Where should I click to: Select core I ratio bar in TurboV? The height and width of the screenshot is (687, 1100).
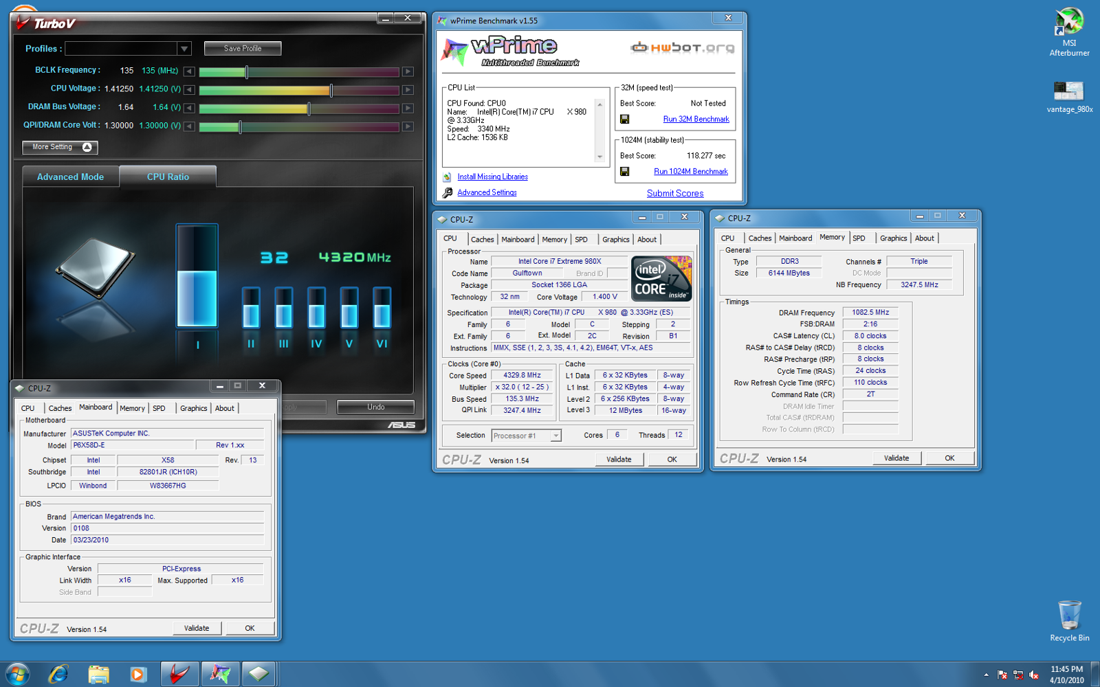click(x=197, y=276)
